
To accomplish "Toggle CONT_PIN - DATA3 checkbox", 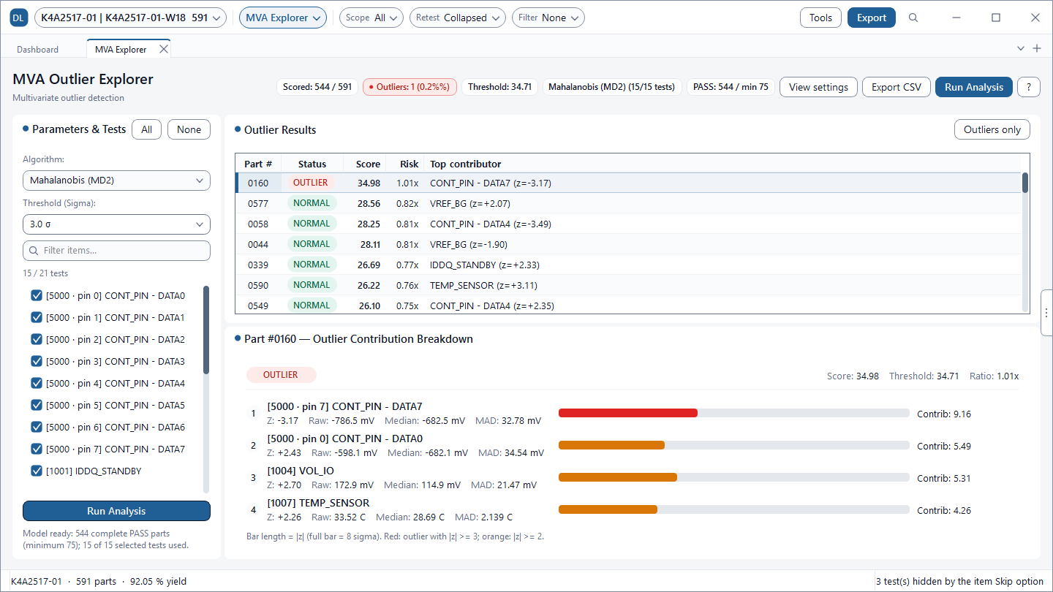I will (37, 361).
